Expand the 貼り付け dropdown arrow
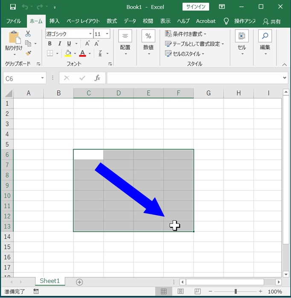The image size is (291, 298). 15,55
